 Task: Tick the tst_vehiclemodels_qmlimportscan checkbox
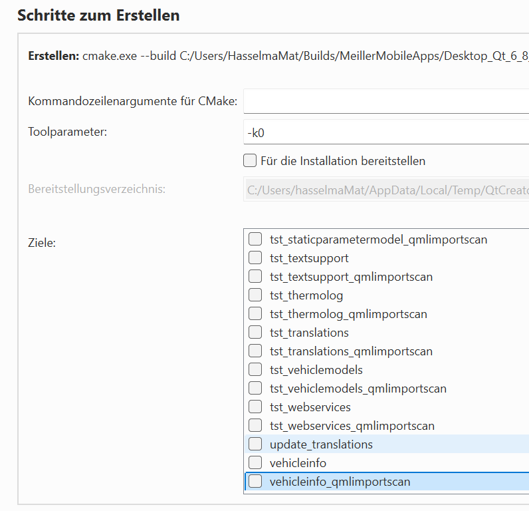coord(255,388)
